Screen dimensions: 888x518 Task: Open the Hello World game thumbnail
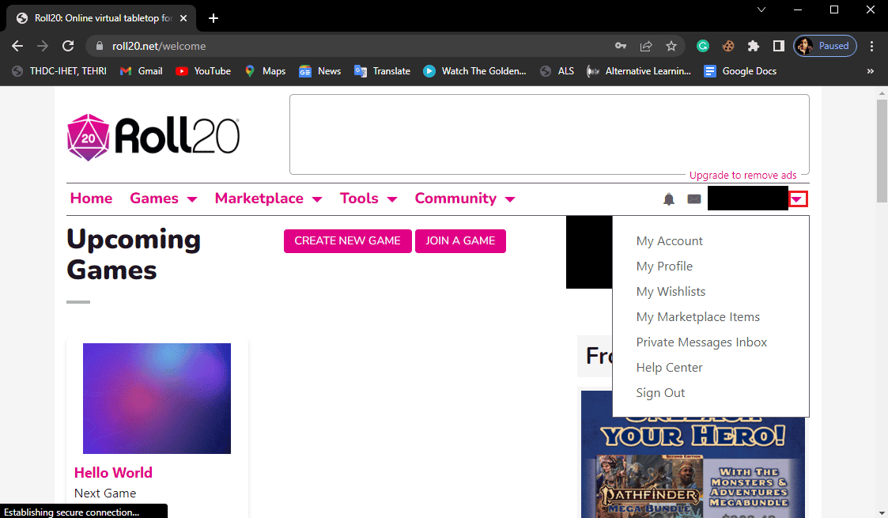click(x=157, y=399)
